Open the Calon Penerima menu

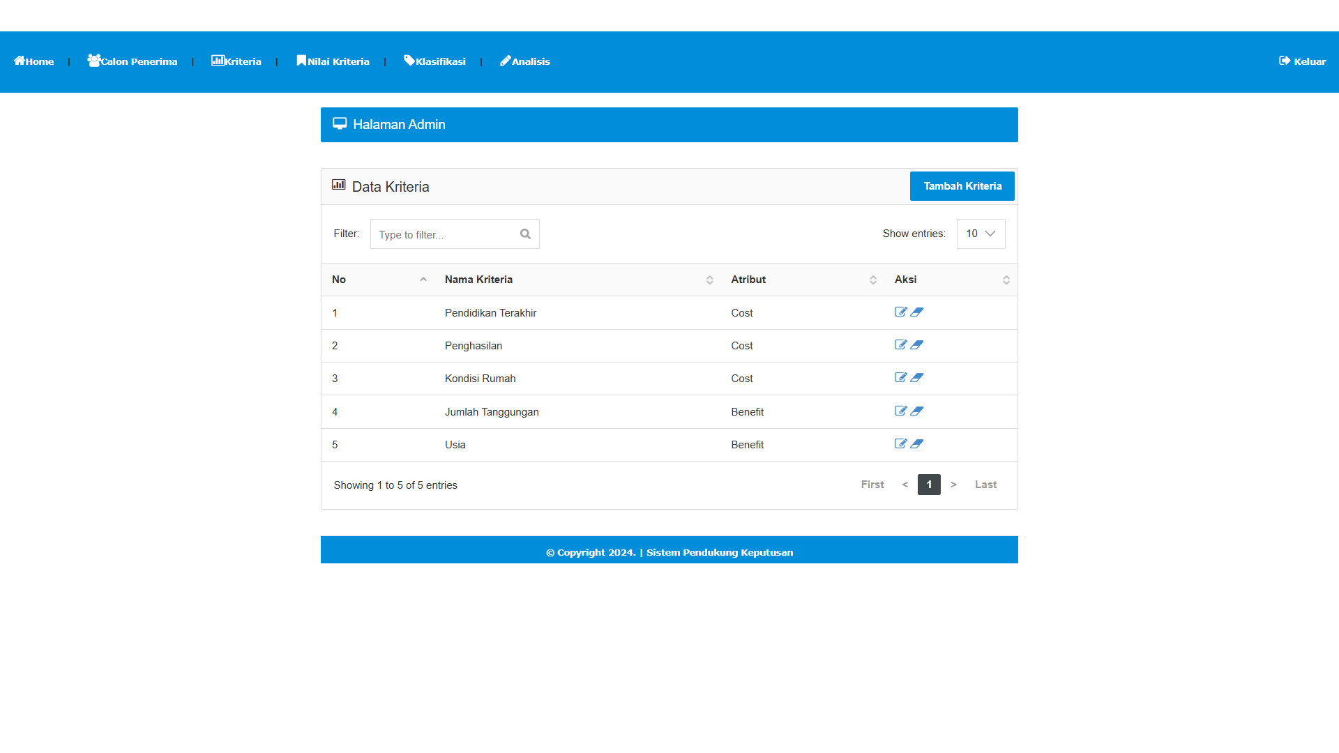[x=133, y=61]
